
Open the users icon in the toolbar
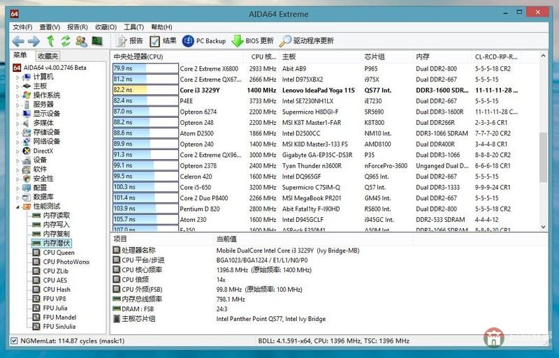tap(81, 41)
